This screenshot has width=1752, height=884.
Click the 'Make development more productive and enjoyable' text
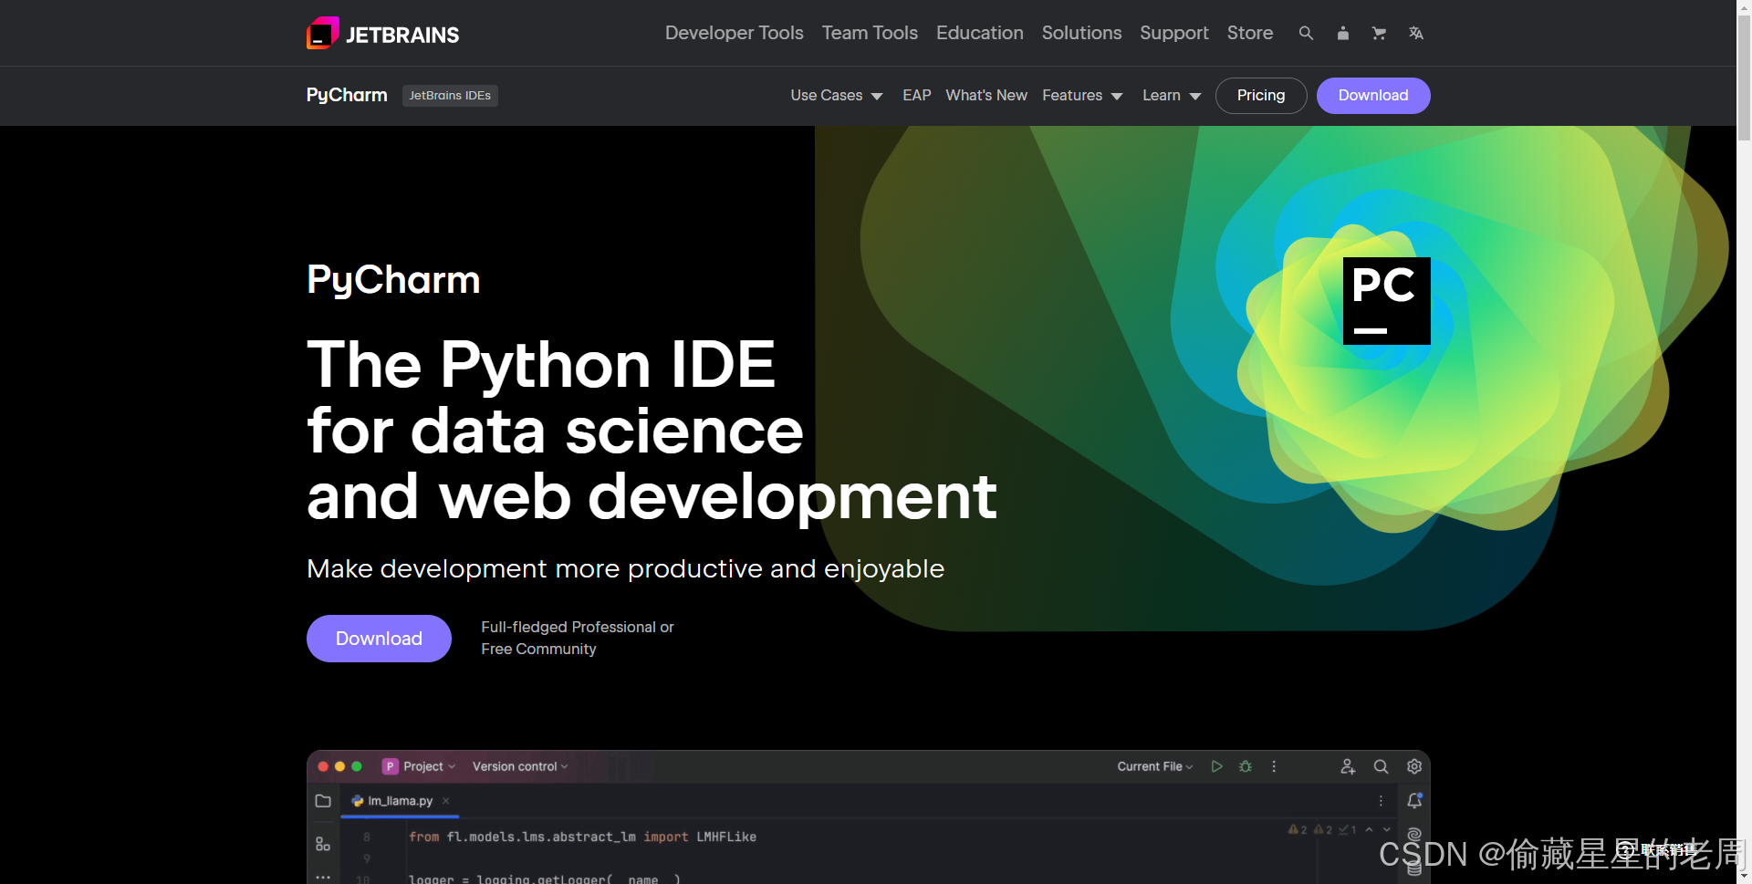point(625,569)
